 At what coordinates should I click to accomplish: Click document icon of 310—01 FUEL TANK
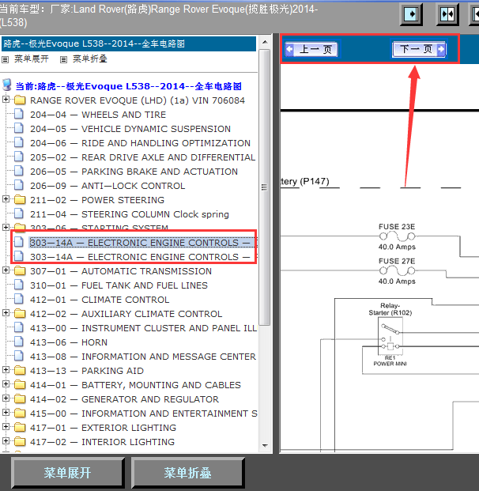(x=19, y=285)
